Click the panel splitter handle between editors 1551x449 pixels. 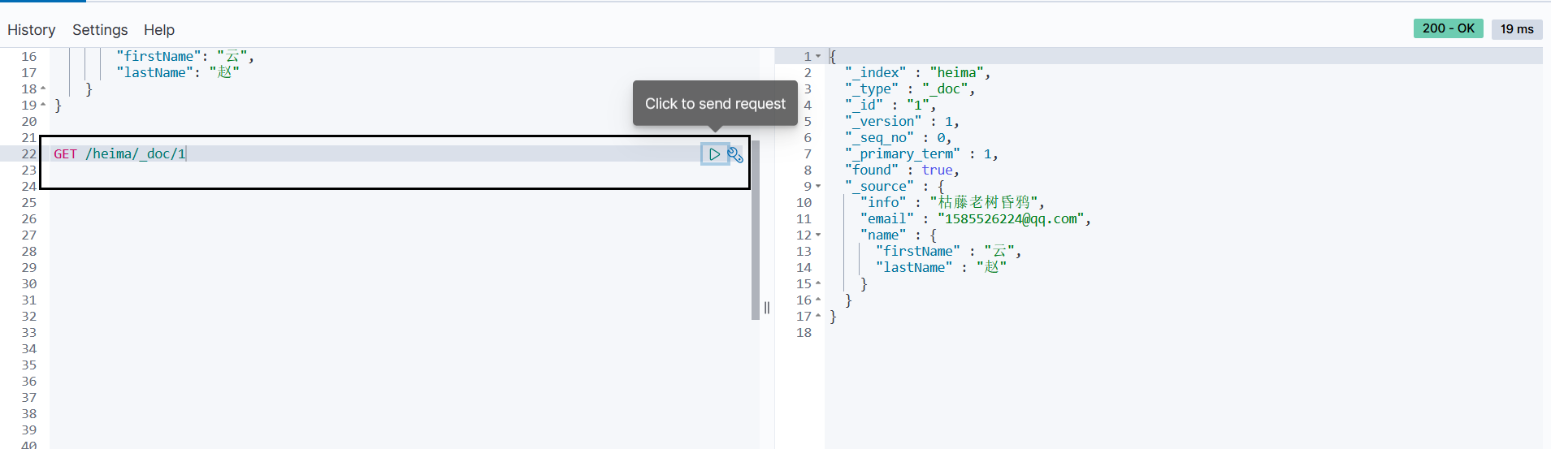pyautogui.click(x=767, y=308)
